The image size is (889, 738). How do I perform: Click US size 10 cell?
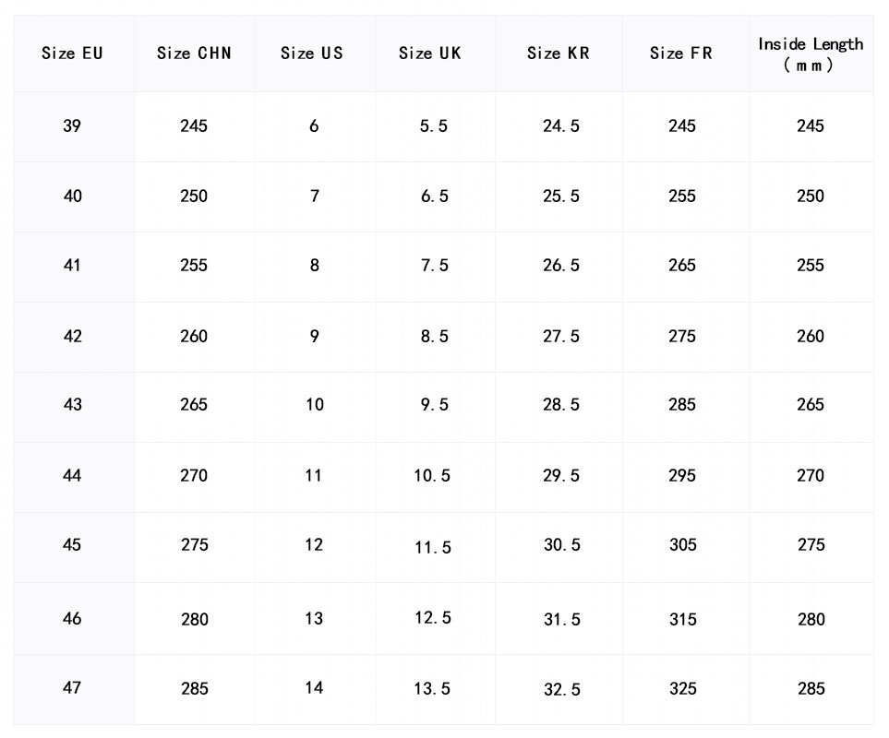click(314, 405)
